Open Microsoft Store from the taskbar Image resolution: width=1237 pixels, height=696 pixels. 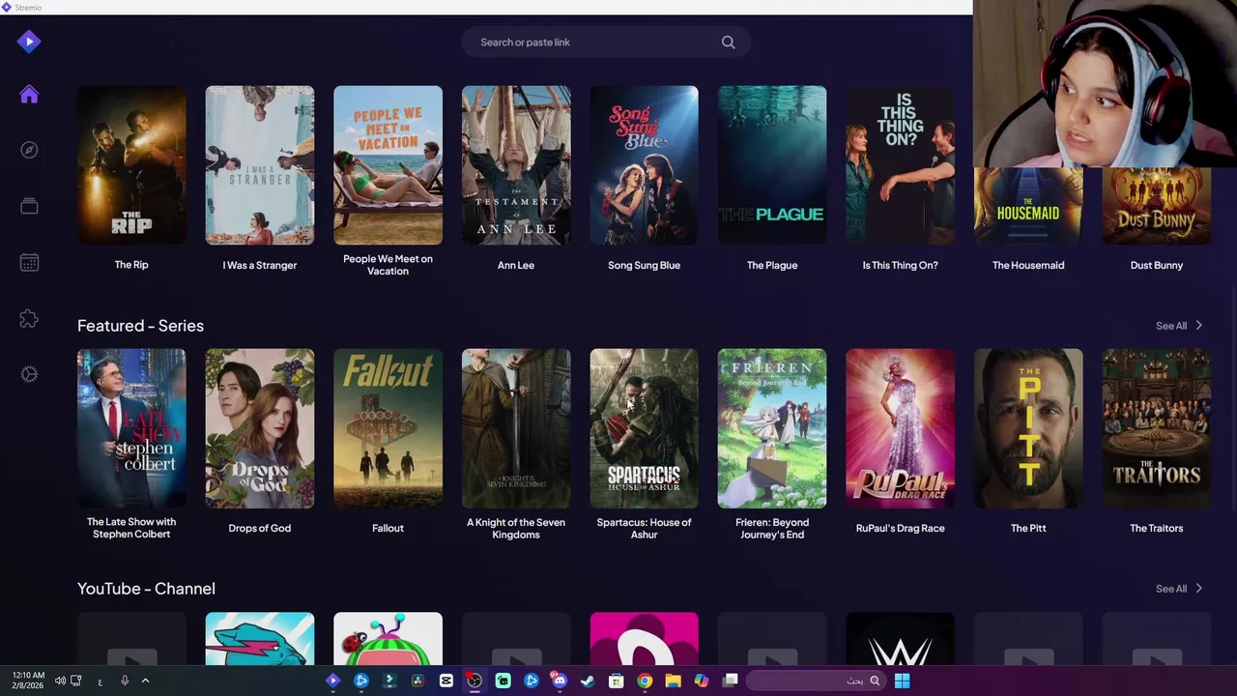pos(616,681)
